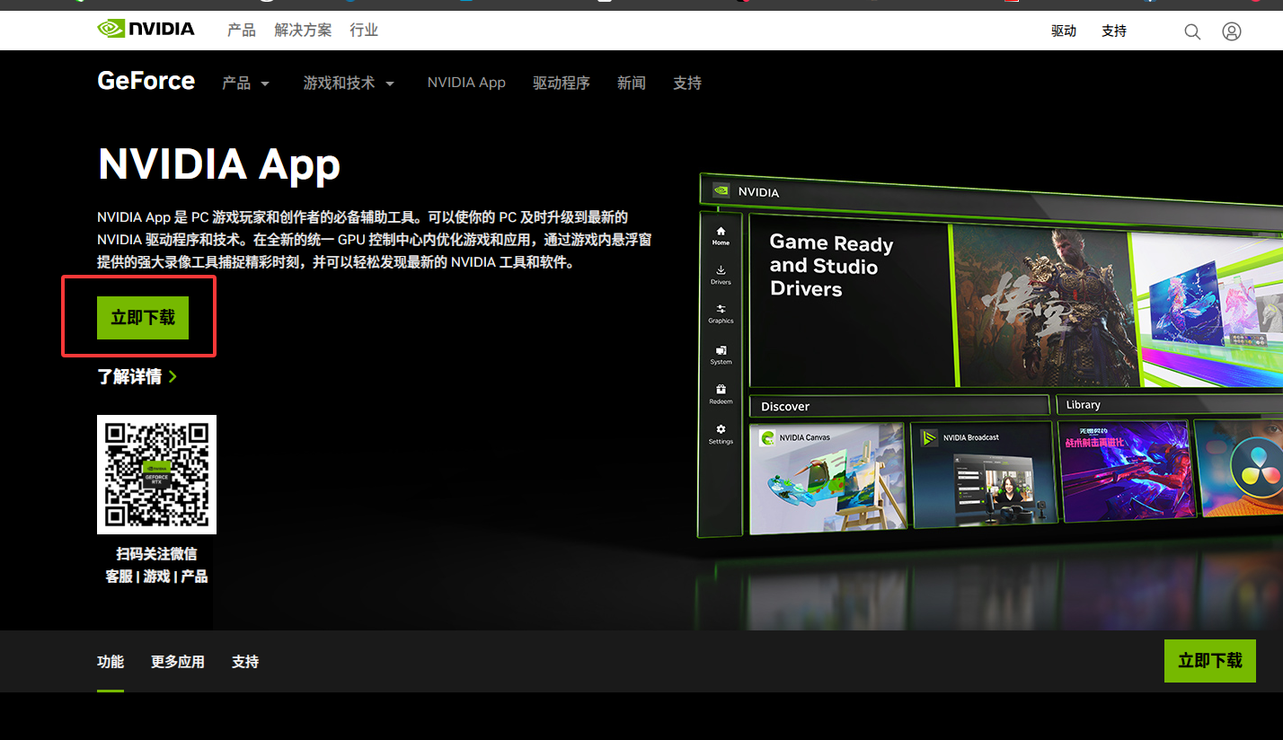Click 立即下载 button in bottom bar
1283x740 pixels.
point(1209,661)
